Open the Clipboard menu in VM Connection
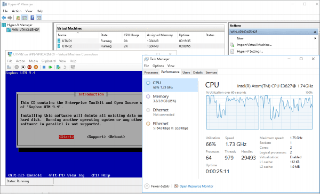The image size is (320, 194). click(x=49, y=61)
